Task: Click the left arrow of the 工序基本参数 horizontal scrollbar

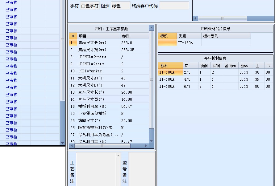Action: point(72,146)
